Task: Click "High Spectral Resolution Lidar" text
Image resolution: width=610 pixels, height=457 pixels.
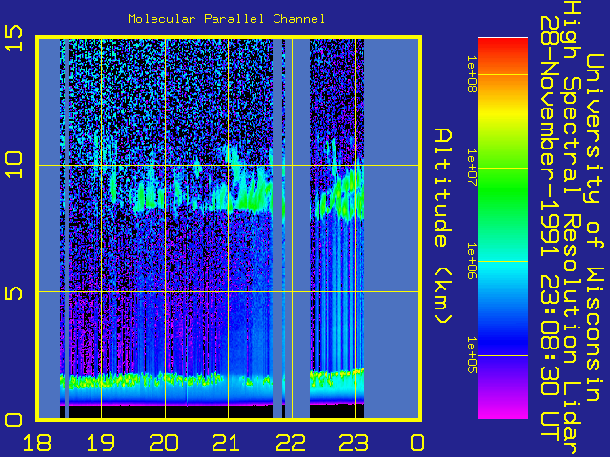Action: 572,229
